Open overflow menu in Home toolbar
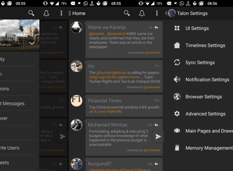233x171 pixels. [157, 13]
